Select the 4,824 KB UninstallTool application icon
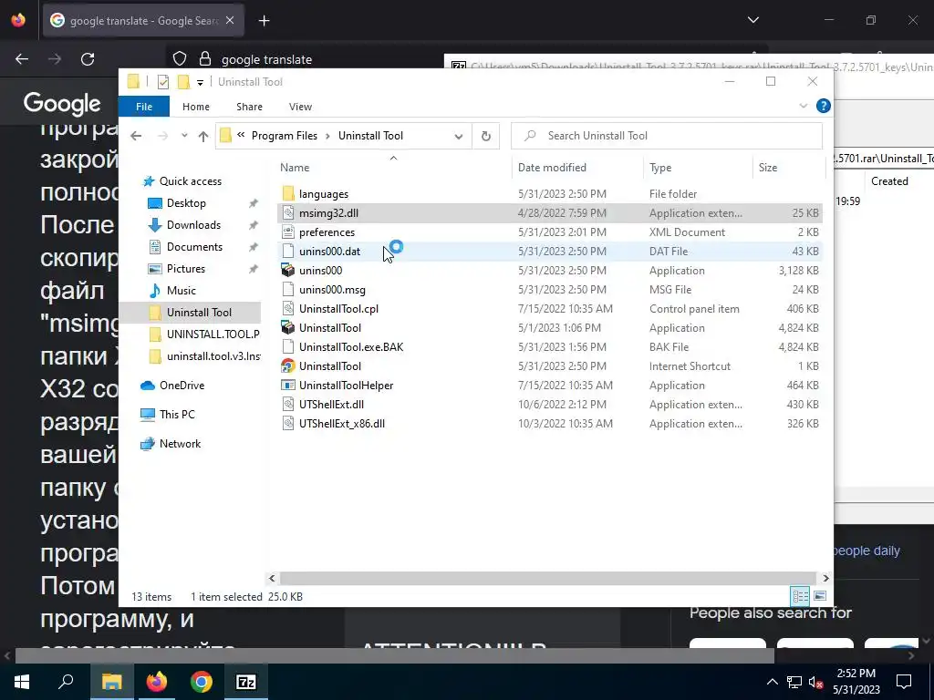 point(288,327)
